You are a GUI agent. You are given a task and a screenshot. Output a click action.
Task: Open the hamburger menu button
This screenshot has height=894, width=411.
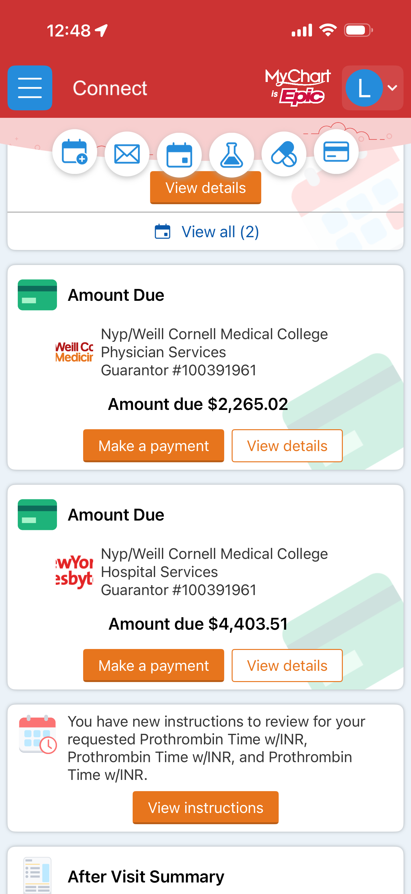(30, 88)
